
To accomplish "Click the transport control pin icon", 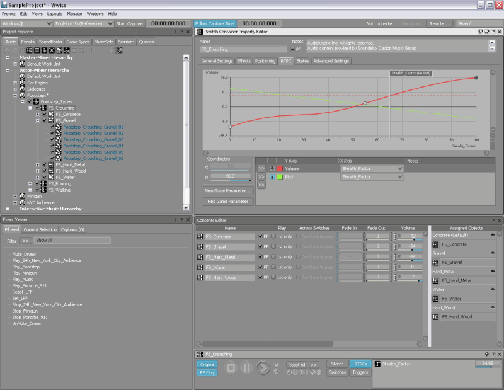I will tap(486, 354).
